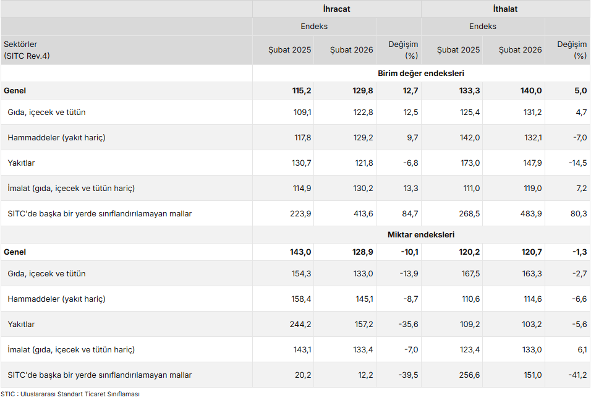Click the Miktar endeksleri section heading

tap(421, 235)
